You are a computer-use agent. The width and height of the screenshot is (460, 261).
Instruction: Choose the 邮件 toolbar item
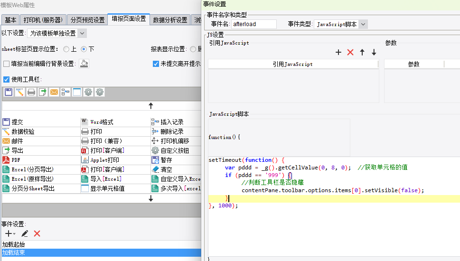13,141
